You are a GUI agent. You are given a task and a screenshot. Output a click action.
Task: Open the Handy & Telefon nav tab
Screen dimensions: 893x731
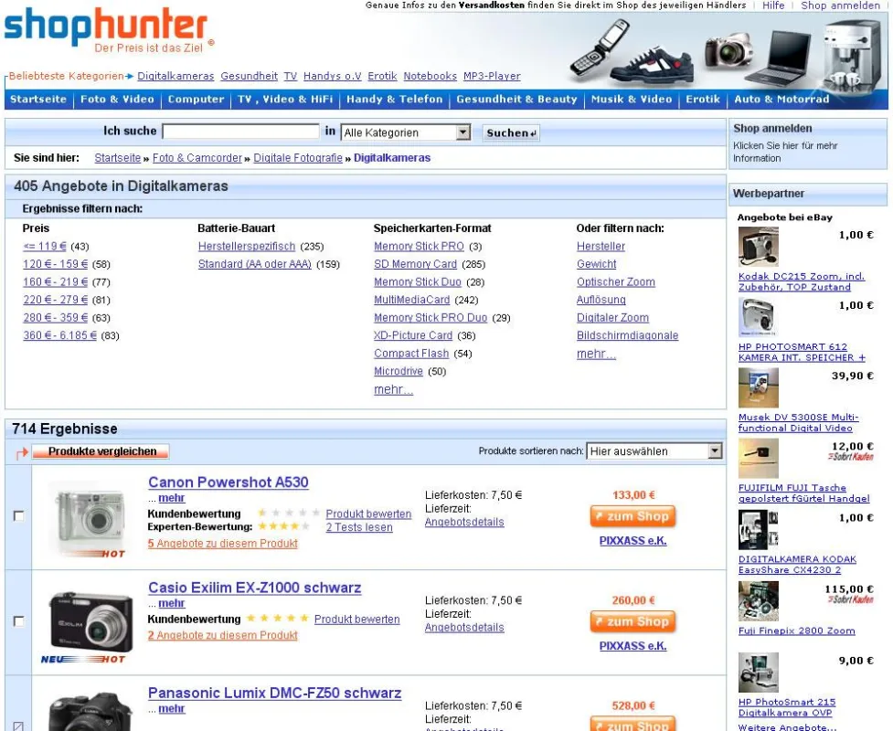(394, 99)
